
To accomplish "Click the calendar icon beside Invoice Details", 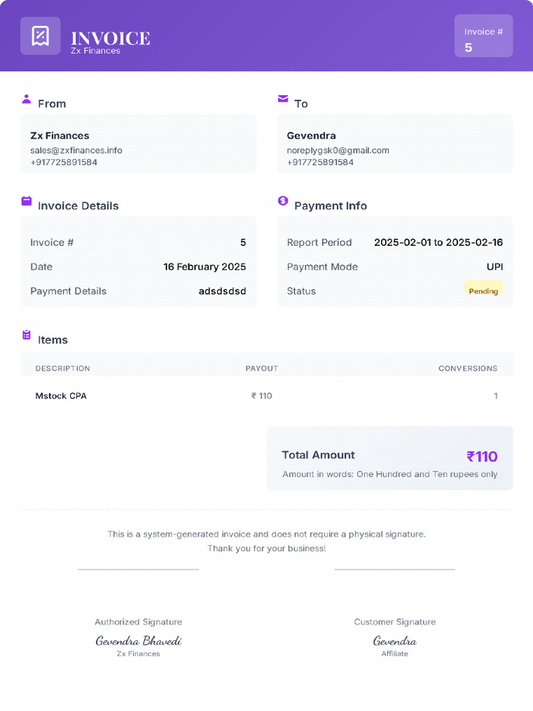I will coord(26,201).
